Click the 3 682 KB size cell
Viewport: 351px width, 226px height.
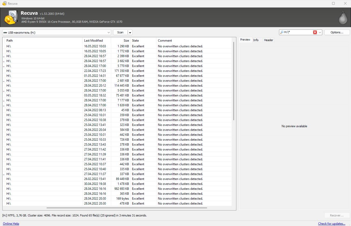tap(123, 61)
